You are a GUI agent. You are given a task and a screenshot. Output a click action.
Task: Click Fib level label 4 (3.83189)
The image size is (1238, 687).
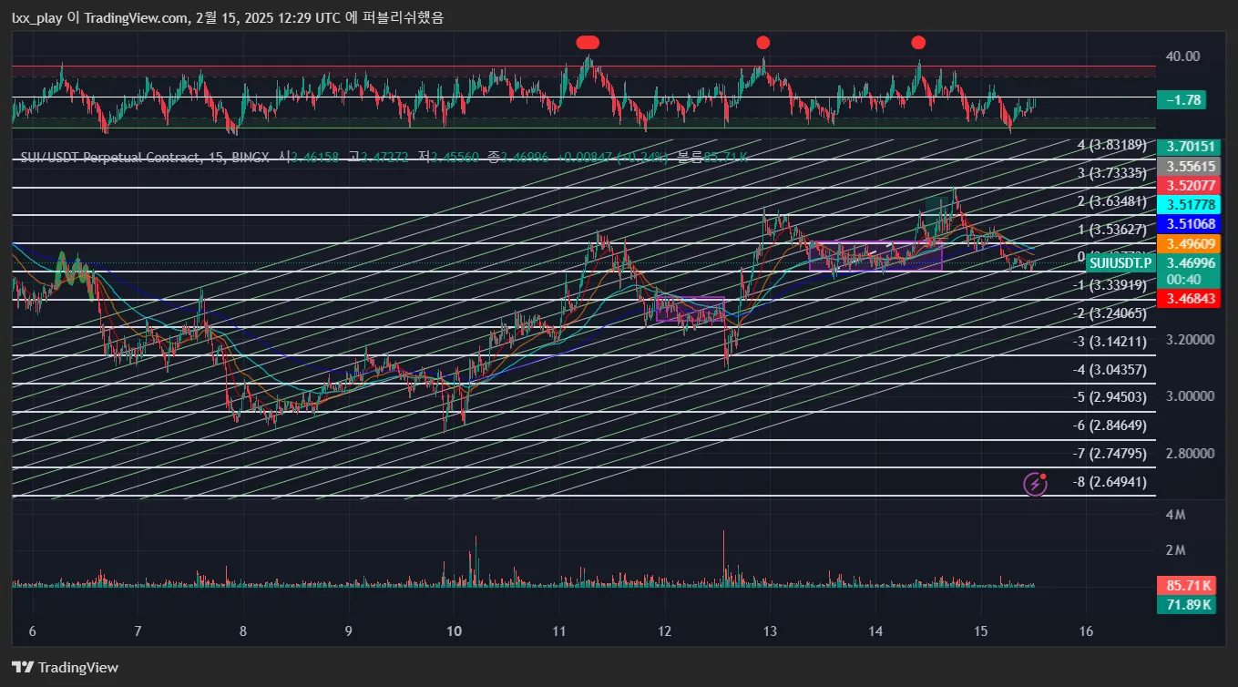point(1112,145)
